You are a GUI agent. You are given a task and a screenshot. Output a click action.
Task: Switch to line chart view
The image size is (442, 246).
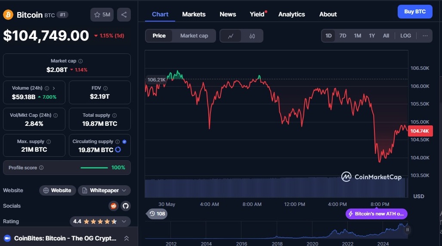[x=231, y=36]
